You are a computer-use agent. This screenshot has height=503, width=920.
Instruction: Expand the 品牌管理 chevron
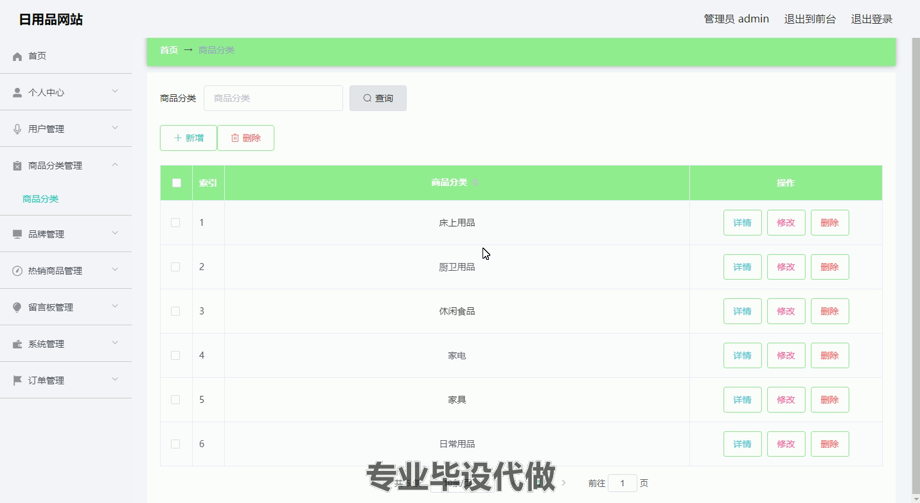click(115, 234)
